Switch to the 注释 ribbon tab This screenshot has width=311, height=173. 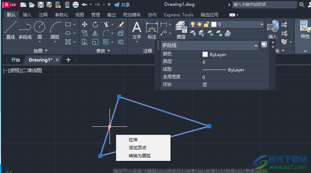[x=43, y=15]
